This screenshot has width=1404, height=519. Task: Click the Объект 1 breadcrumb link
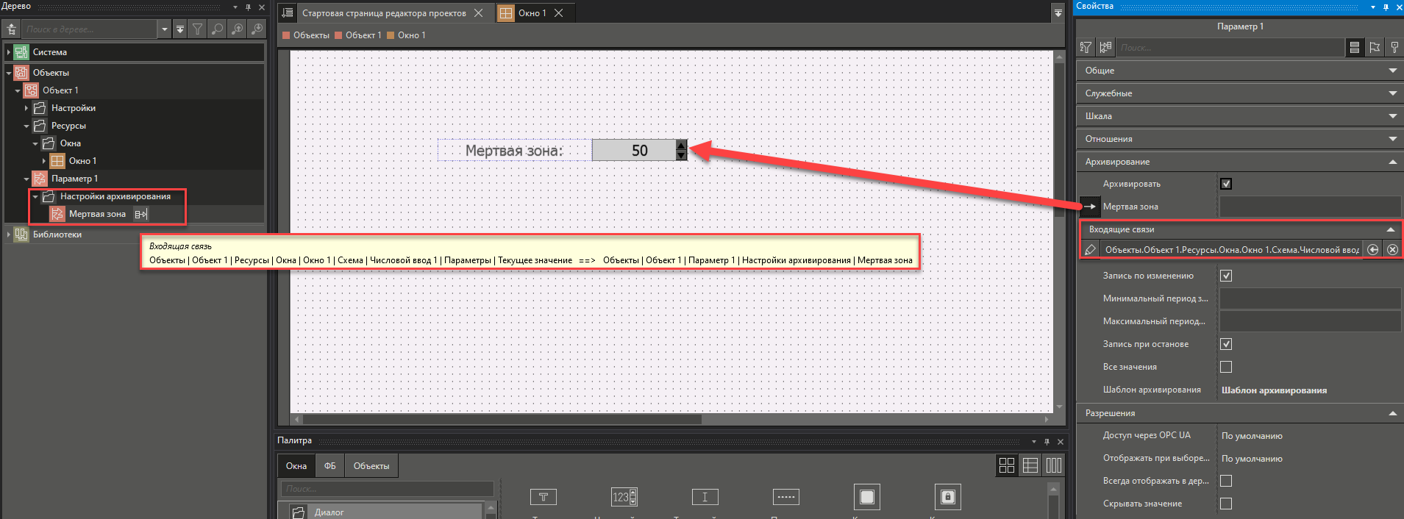363,35
